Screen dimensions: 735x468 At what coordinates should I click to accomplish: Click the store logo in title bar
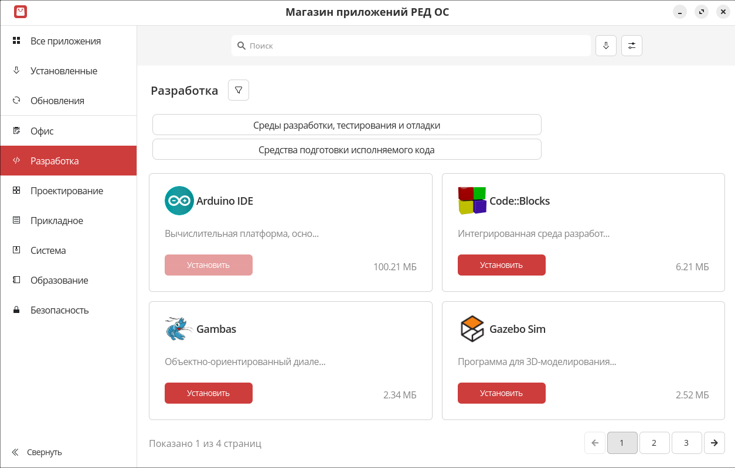point(21,12)
